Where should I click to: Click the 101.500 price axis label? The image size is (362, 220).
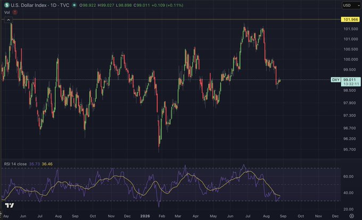[x=351, y=29]
